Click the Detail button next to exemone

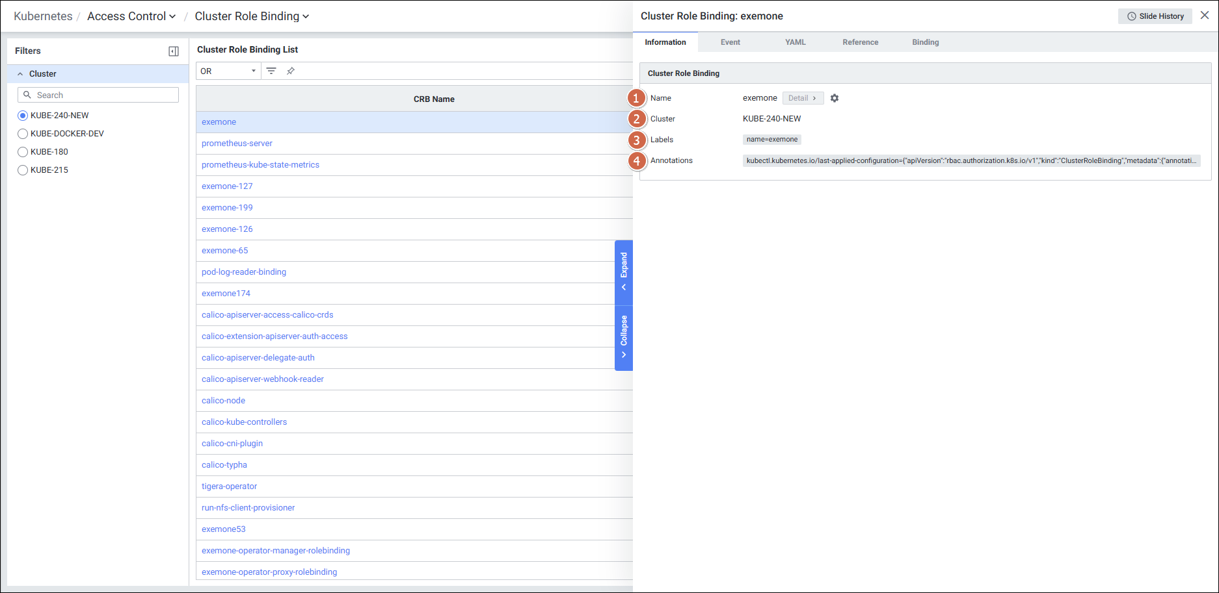(802, 98)
